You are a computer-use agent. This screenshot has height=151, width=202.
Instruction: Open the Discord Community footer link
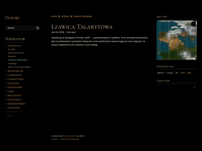[x=70, y=139]
